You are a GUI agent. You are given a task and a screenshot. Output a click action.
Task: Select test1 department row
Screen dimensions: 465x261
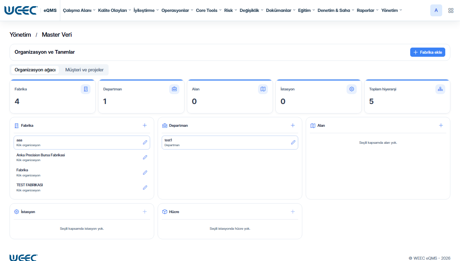(x=230, y=142)
